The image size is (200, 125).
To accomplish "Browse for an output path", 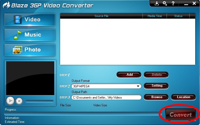I will point(156,97).
